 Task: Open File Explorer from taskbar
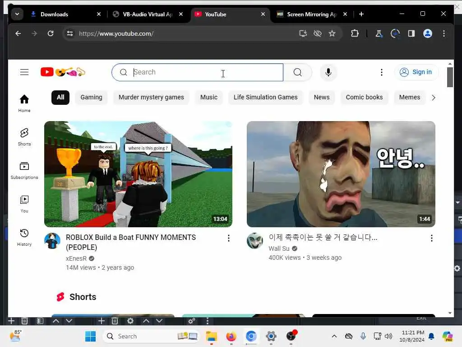tap(211, 336)
